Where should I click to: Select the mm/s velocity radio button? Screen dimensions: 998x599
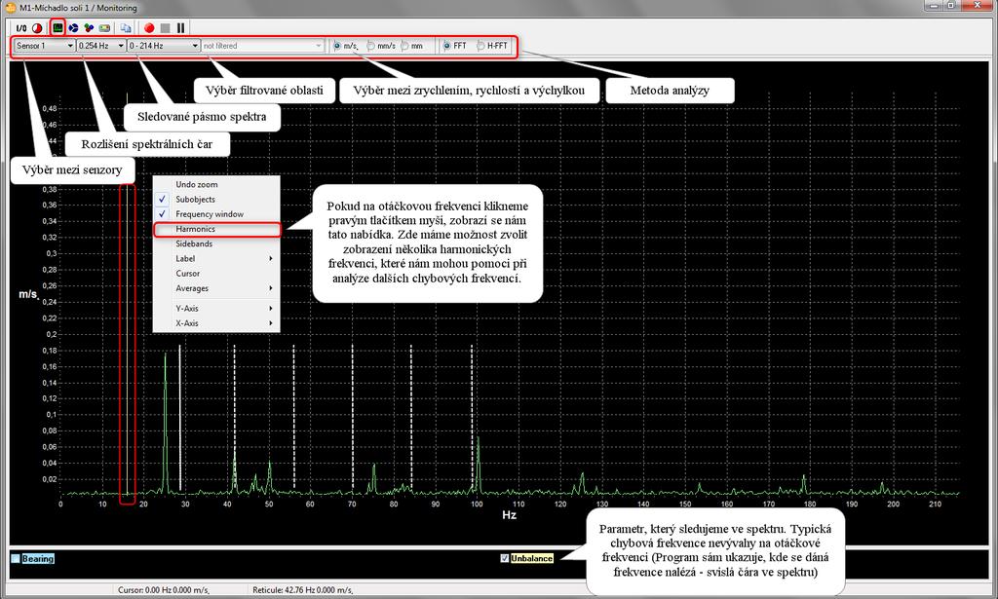370,46
